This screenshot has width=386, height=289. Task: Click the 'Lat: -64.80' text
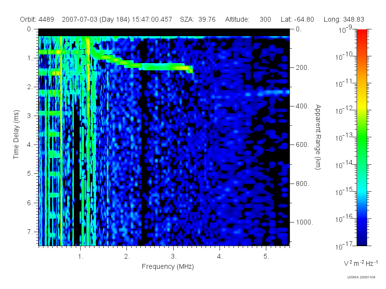(297, 19)
